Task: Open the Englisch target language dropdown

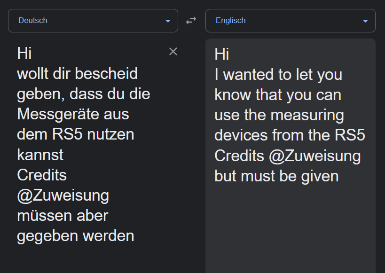Action: click(290, 21)
